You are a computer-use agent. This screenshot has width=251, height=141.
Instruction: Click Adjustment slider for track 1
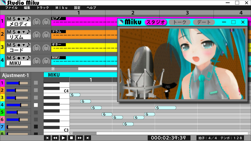point(17,83)
